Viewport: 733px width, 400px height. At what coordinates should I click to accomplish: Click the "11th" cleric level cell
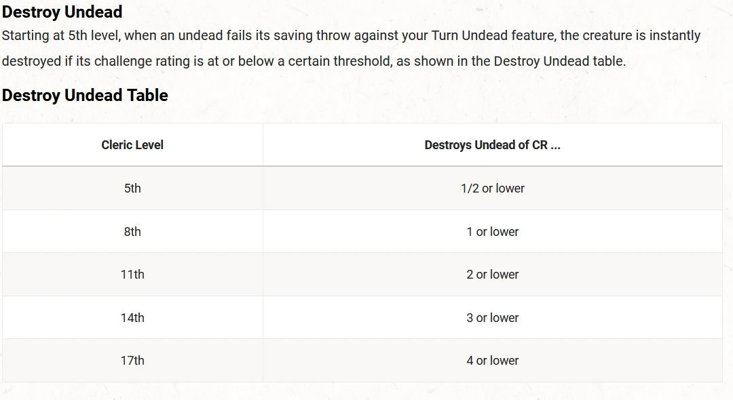tap(132, 275)
